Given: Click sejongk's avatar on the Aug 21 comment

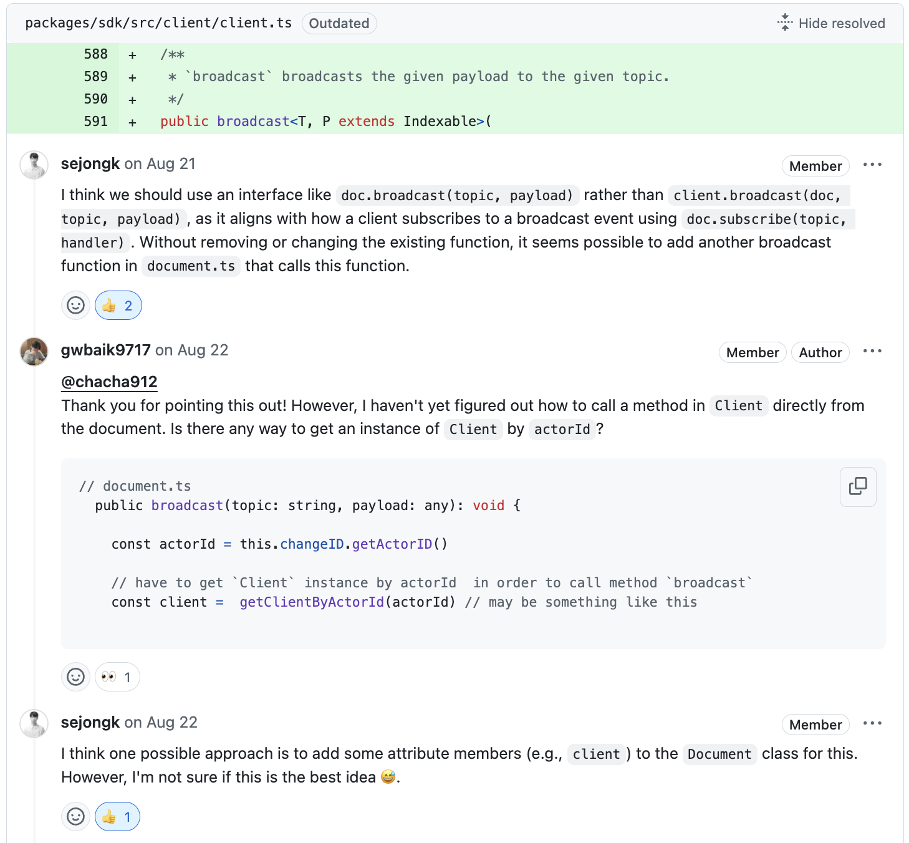Looking at the screenshot, I should click(x=34, y=165).
